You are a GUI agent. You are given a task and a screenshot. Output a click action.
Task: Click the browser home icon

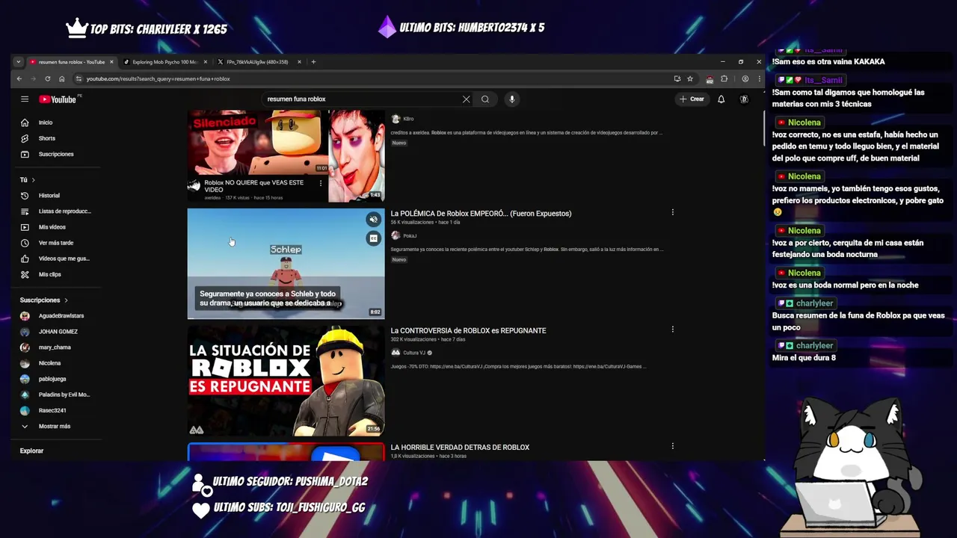point(62,78)
